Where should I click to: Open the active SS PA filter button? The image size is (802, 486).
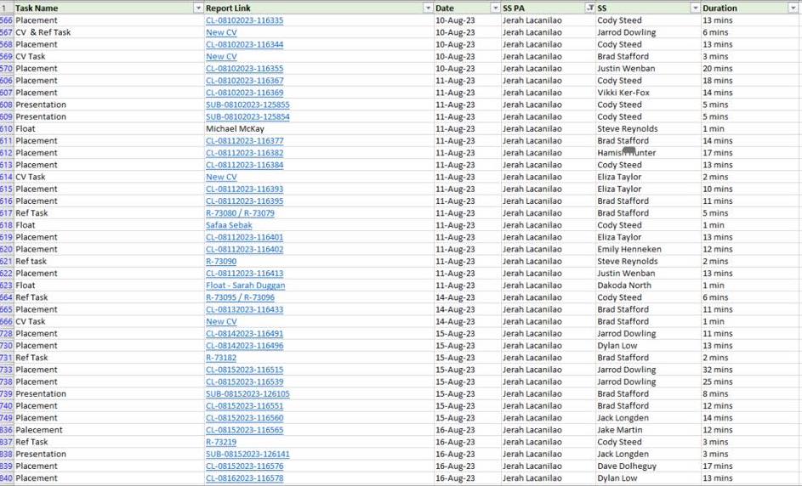[589, 8]
